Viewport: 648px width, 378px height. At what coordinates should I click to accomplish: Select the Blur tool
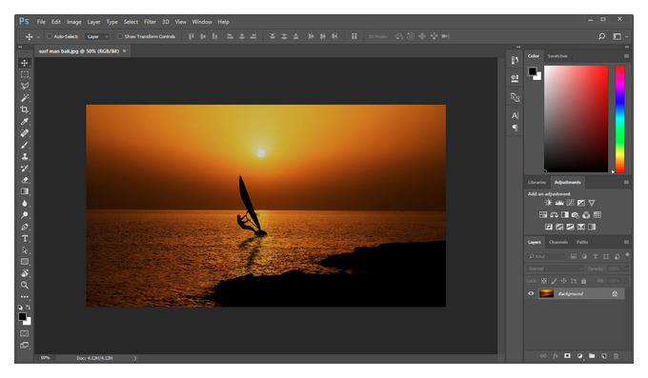(x=25, y=203)
